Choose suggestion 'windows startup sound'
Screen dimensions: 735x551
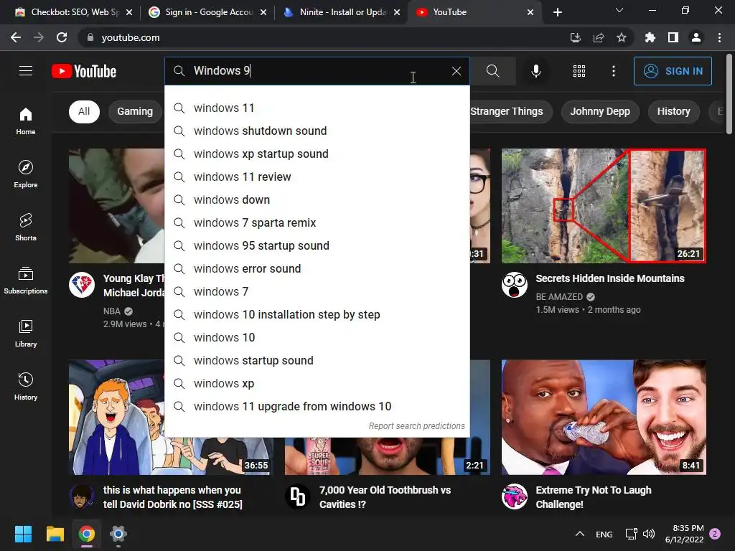click(317, 360)
